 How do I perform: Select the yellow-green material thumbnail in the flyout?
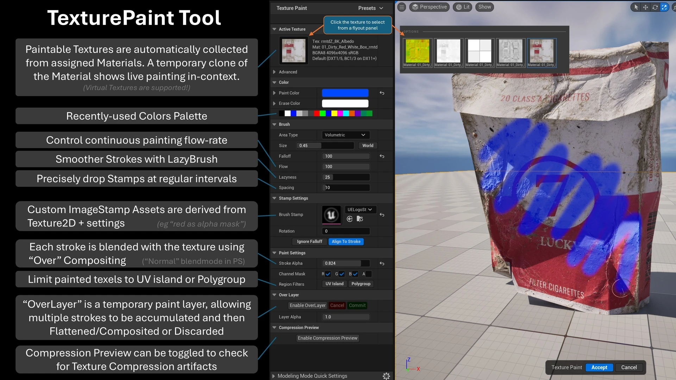pyautogui.click(x=417, y=53)
